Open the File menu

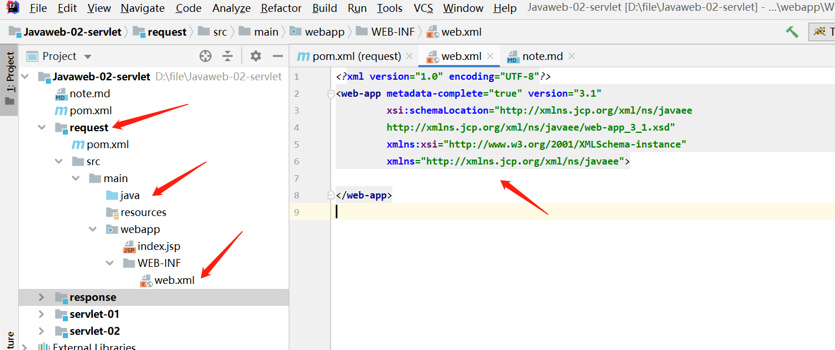pos(38,8)
